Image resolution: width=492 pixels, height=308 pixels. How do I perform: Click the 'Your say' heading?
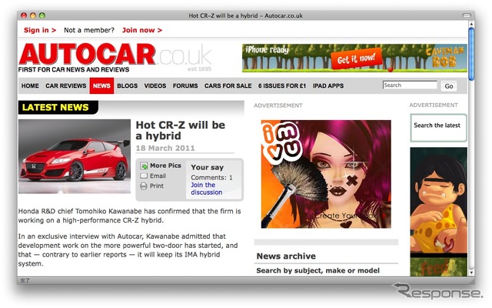[x=207, y=168]
